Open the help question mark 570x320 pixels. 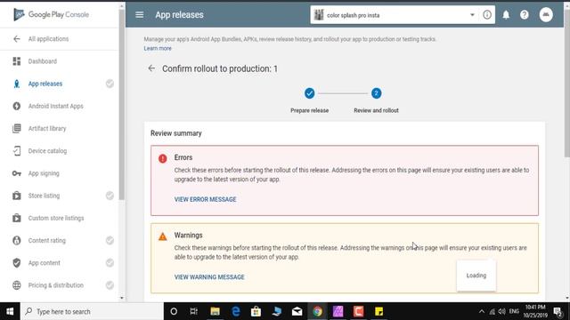525,15
